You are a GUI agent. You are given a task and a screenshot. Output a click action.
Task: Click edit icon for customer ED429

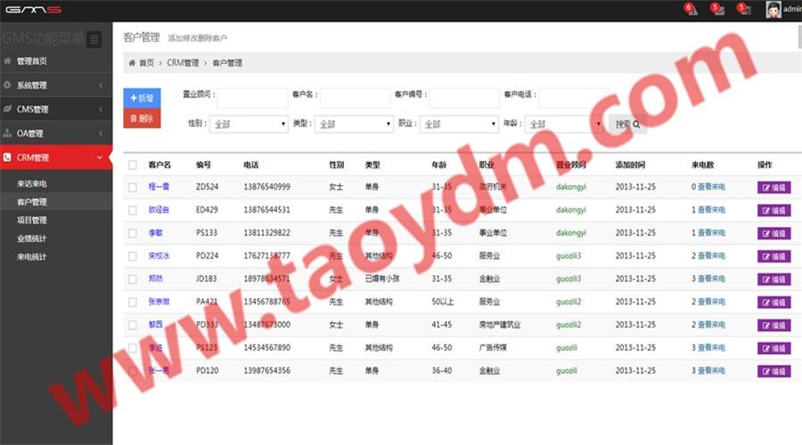click(765, 211)
